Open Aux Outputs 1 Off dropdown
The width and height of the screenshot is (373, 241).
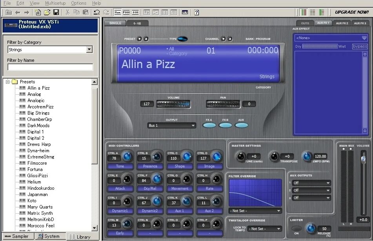pyautogui.click(x=311, y=183)
